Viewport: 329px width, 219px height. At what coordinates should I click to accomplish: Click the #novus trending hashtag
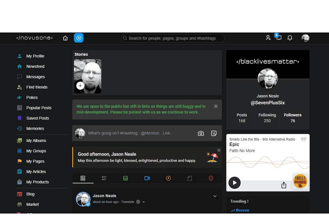pyautogui.click(x=242, y=210)
